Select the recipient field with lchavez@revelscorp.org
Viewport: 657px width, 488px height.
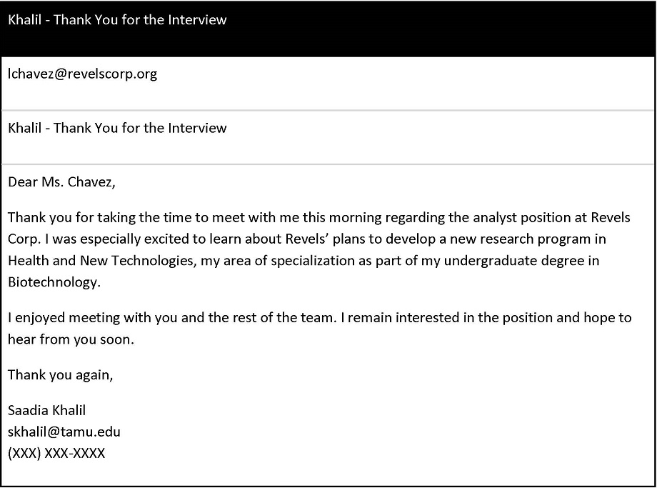(x=328, y=84)
